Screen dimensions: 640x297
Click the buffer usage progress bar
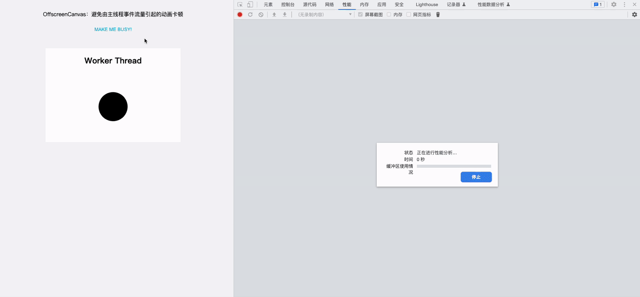454,166
